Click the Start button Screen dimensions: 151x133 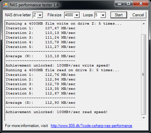click(119, 15)
